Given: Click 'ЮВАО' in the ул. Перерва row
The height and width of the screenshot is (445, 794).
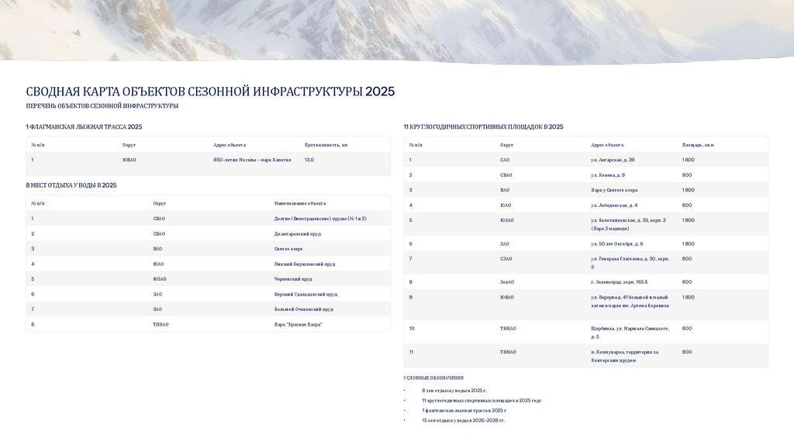Looking at the screenshot, I should 507,297.
